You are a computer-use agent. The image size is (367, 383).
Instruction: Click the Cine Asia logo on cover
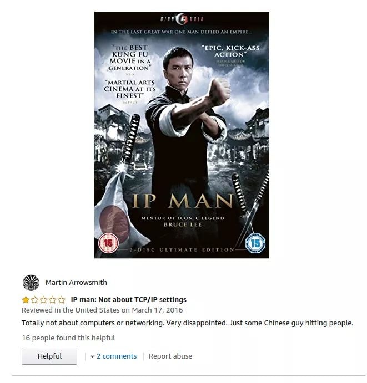(x=182, y=19)
